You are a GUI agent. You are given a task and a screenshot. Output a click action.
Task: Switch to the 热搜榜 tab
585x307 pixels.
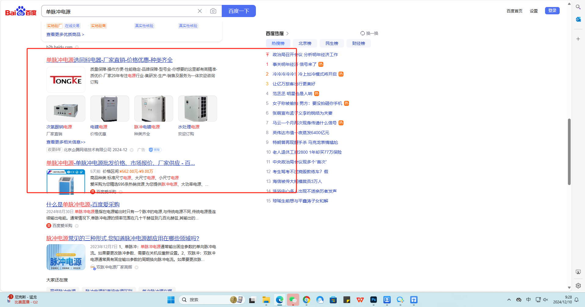click(x=278, y=43)
